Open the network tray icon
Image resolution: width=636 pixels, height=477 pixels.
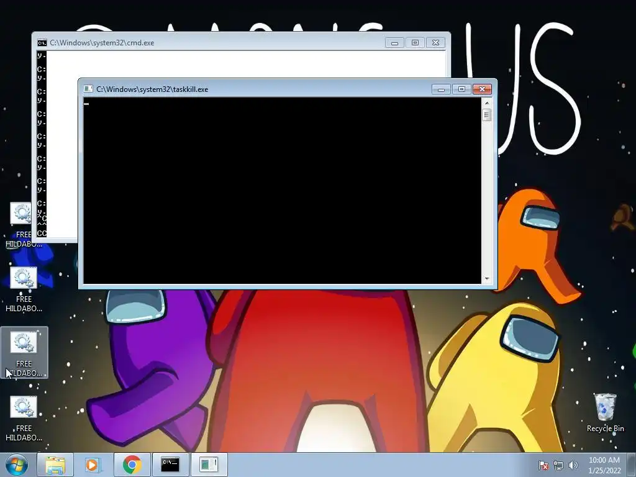tap(558, 465)
